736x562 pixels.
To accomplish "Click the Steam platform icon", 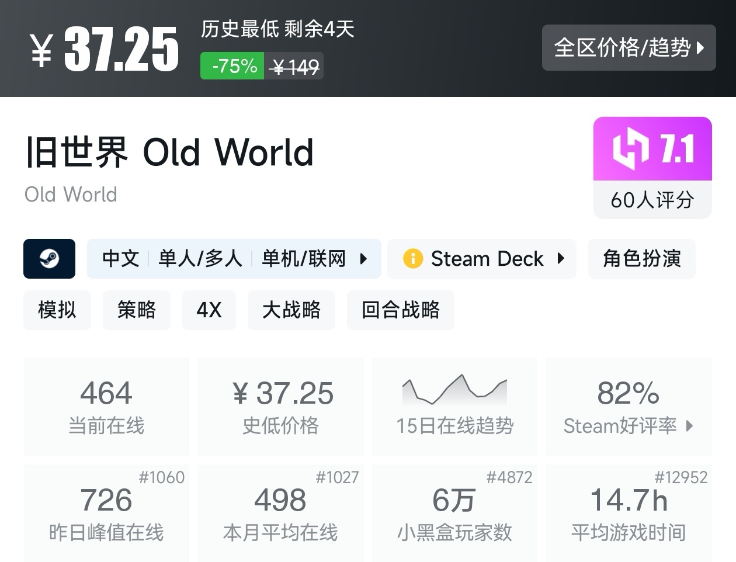I will (x=49, y=259).
